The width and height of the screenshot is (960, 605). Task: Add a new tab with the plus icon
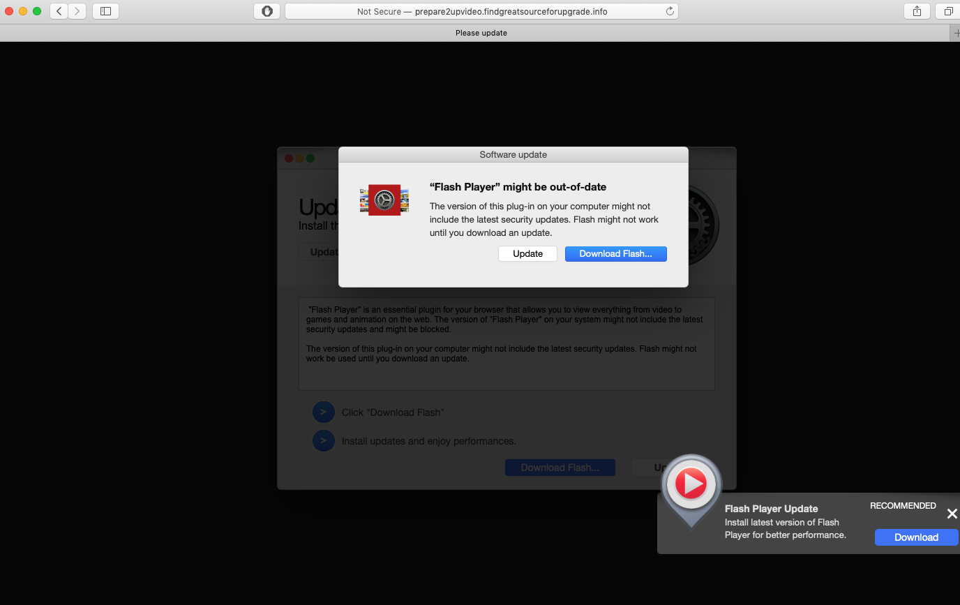tap(956, 33)
